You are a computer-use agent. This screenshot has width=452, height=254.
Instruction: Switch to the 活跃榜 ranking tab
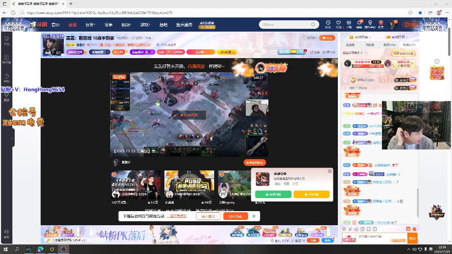tap(370, 45)
